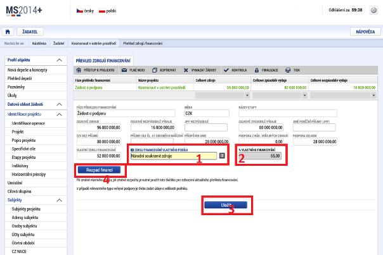Click Fáze přehledu financování field
This screenshot has width=383, height=255.
(x=126, y=113)
